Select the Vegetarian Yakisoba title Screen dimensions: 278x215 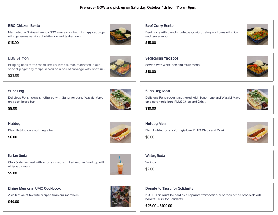point(162,58)
